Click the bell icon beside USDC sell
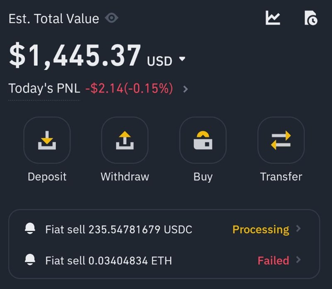 click(30, 229)
